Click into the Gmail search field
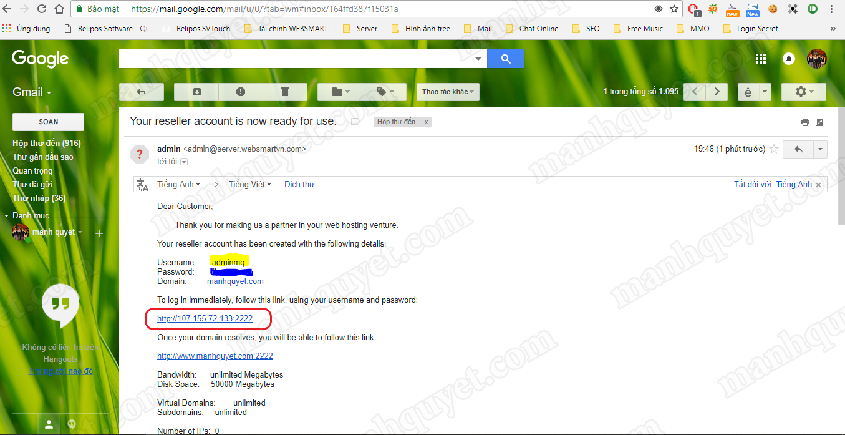The image size is (845, 435). coord(296,59)
